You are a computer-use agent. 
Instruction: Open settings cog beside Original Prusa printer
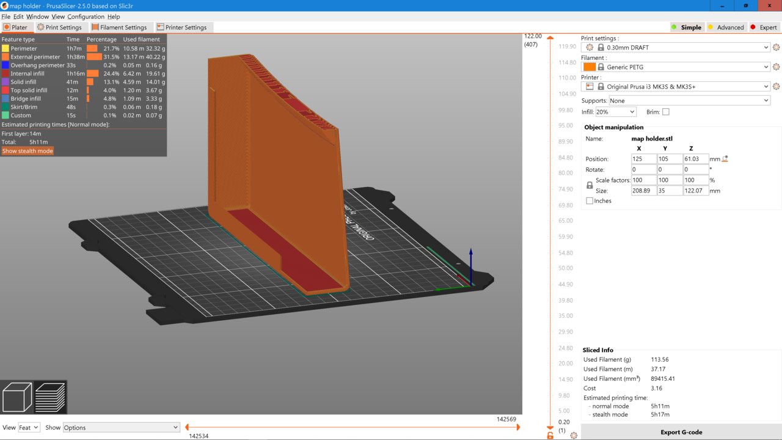pyautogui.click(x=777, y=86)
